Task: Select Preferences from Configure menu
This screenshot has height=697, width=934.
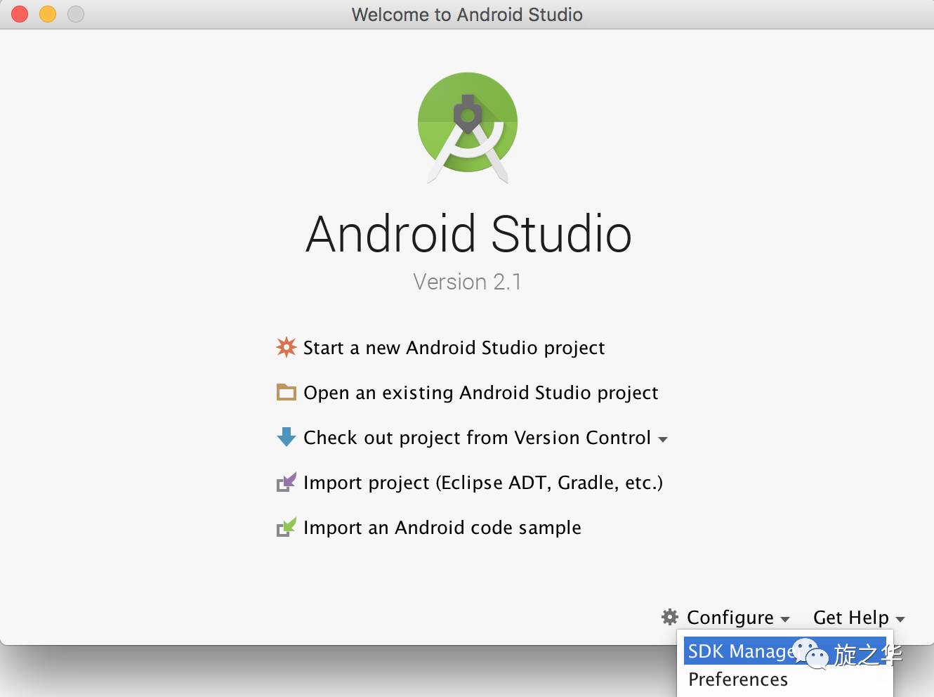Action: pyautogui.click(x=738, y=679)
